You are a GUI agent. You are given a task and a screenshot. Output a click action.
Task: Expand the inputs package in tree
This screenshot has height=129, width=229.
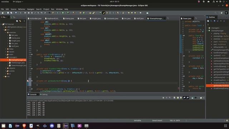pyautogui.click(x=6, y=52)
